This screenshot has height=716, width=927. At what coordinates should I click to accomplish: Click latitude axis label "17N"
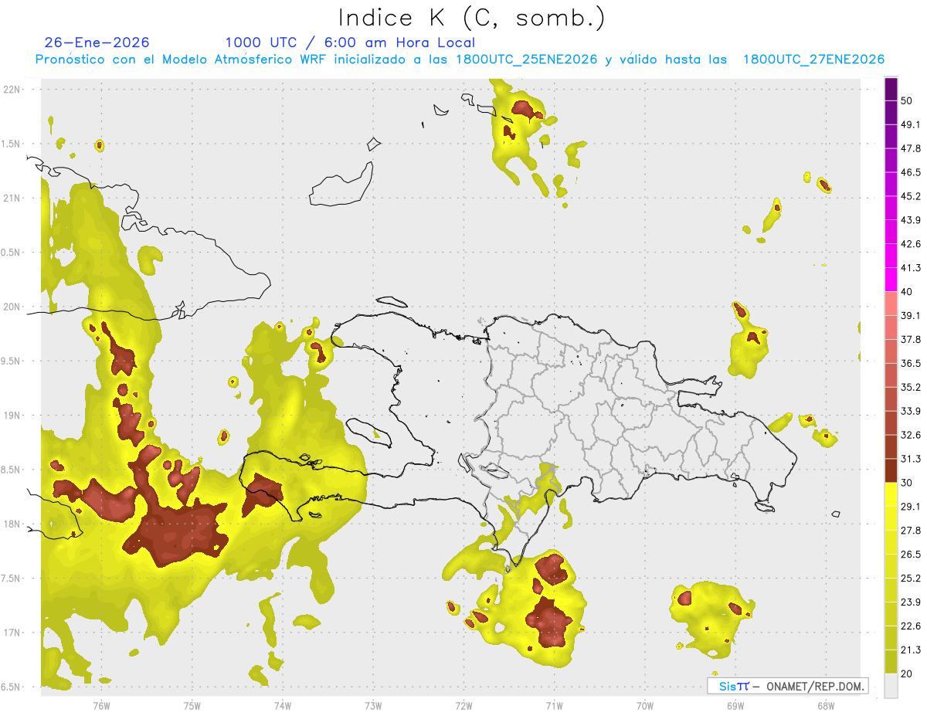coord(13,633)
